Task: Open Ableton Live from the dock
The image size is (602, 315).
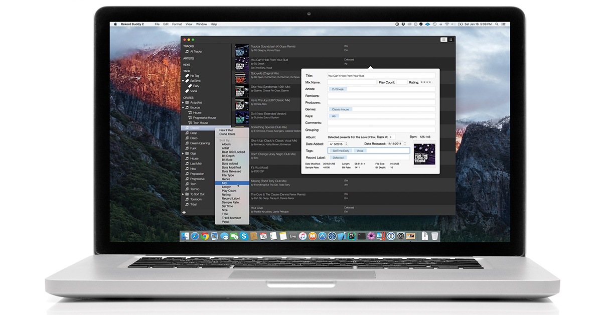Action: pyautogui.click(x=293, y=236)
